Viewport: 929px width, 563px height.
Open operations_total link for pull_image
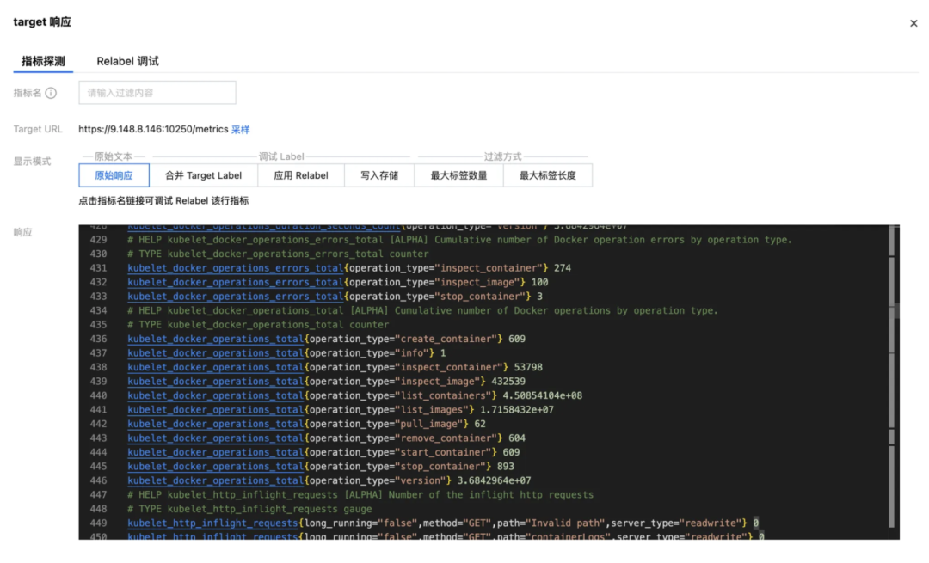[216, 424]
